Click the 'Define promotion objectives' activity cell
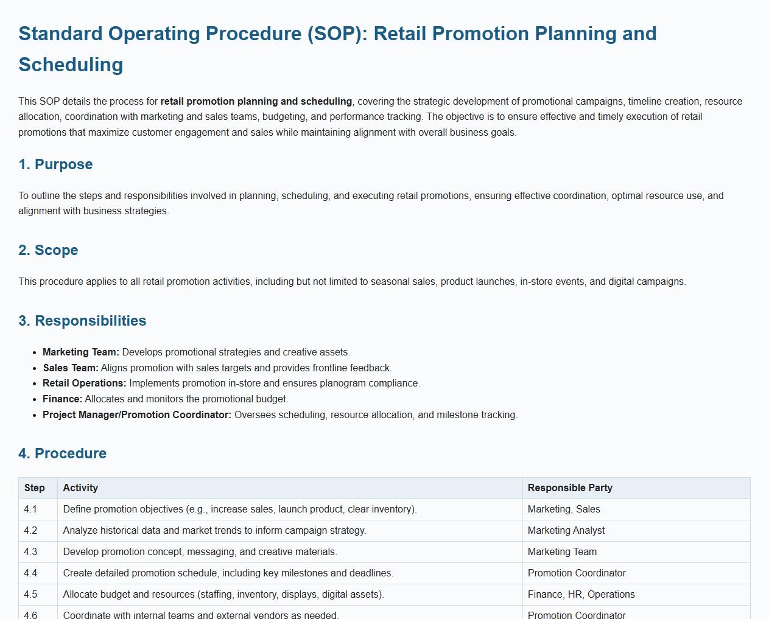Image resolution: width=769 pixels, height=619 pixels. pos(240,509)
